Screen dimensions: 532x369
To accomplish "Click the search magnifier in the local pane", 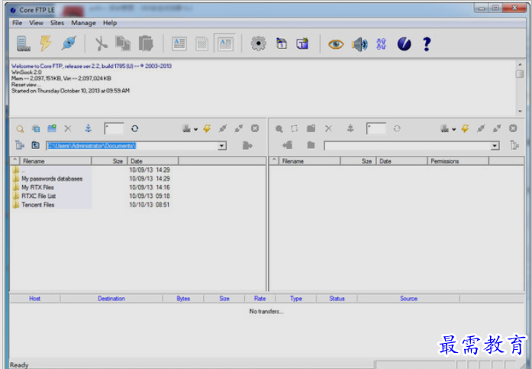I will pyautogui.click(x=20, y=128).
